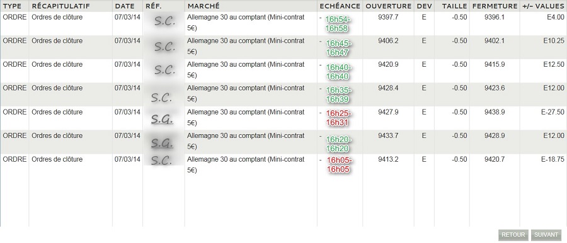Select closing value 9423.6
The height and width of the screenshot is (243, 567).
pos(495,88)
